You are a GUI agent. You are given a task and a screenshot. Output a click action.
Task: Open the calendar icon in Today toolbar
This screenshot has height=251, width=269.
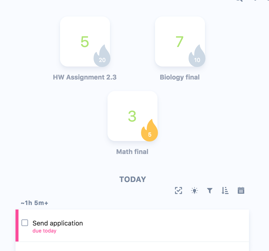pyautogui.click(x=241, y=191)
